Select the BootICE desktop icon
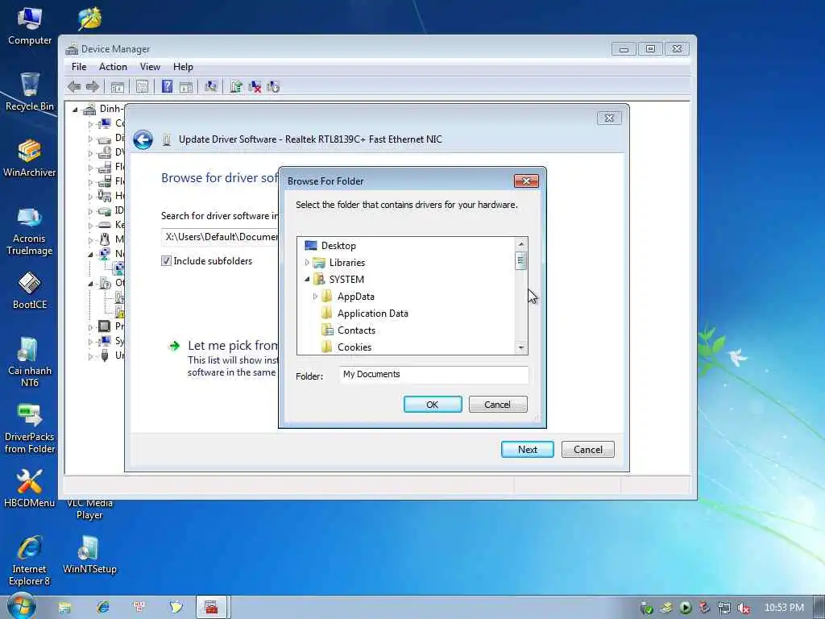Screen dimensions: 825x619 click(30, 290)
